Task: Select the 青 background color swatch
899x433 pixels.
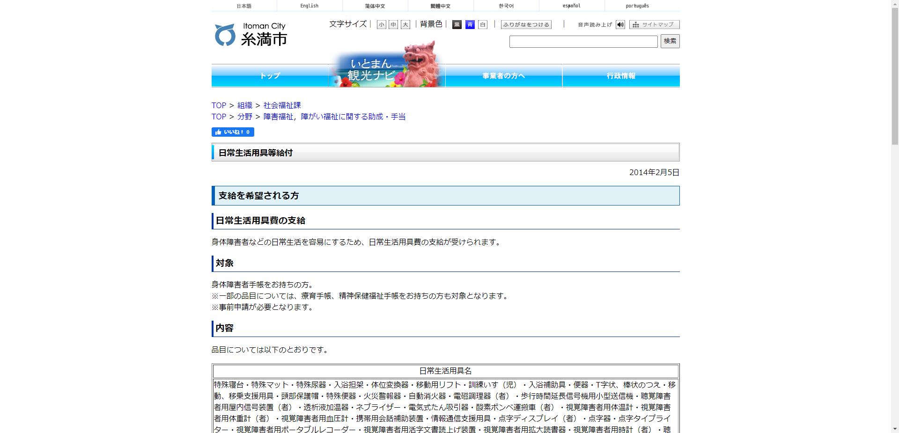Action: [470, 24]
